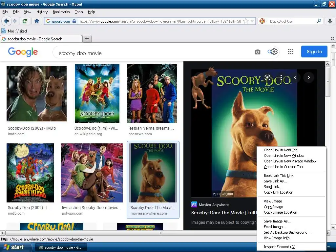Open the Windows start button
Image resolution: width=336 pixels, height=252 pixels.
(x=15, y=247)
